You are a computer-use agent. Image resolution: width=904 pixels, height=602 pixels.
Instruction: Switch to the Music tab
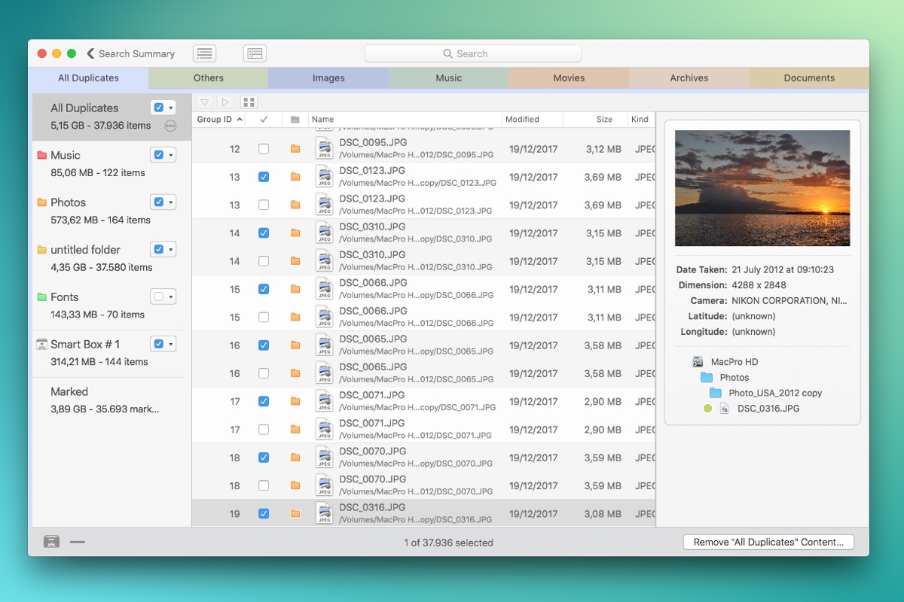449,78
